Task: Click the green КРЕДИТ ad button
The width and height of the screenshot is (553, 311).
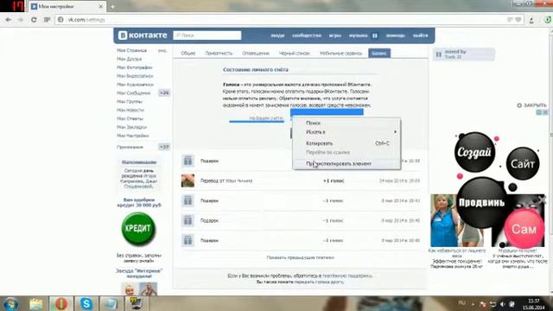Action: 138,228
